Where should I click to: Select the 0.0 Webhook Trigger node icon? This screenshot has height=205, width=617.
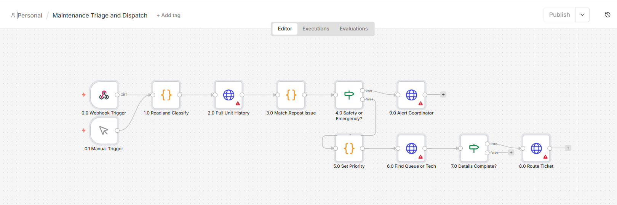pyautogui.click(x=104, y=95)
